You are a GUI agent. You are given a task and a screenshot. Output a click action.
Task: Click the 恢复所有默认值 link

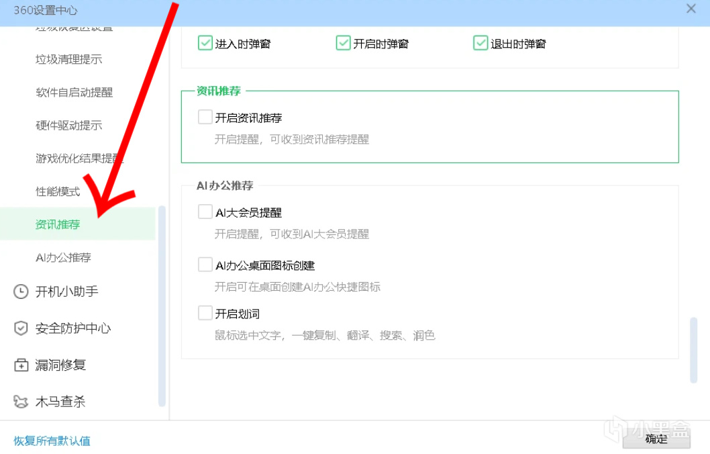coord(52,441)
